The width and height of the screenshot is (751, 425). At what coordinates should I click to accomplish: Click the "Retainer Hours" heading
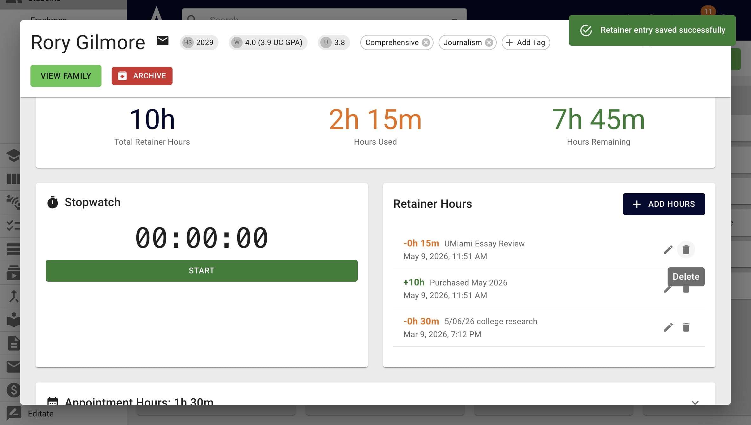(x=433, y=204)
